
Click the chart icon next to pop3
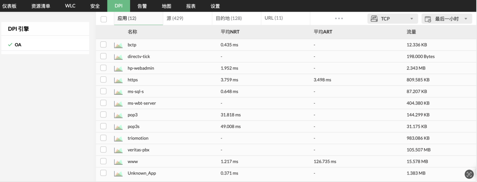click(x=118, y=115)
